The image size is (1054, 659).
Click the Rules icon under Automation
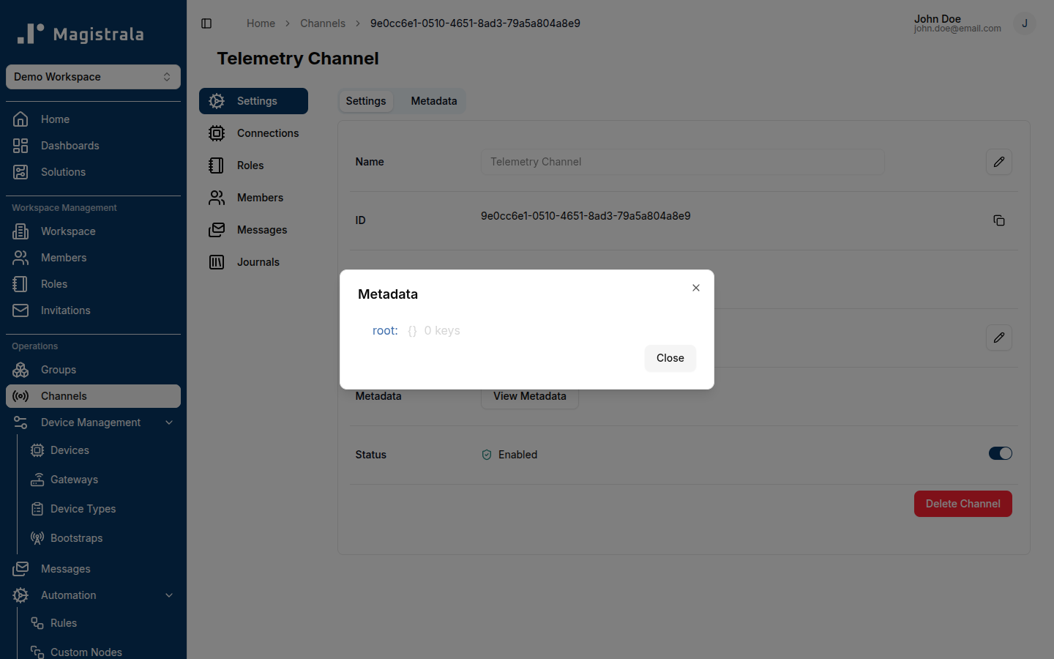point(37,623)
